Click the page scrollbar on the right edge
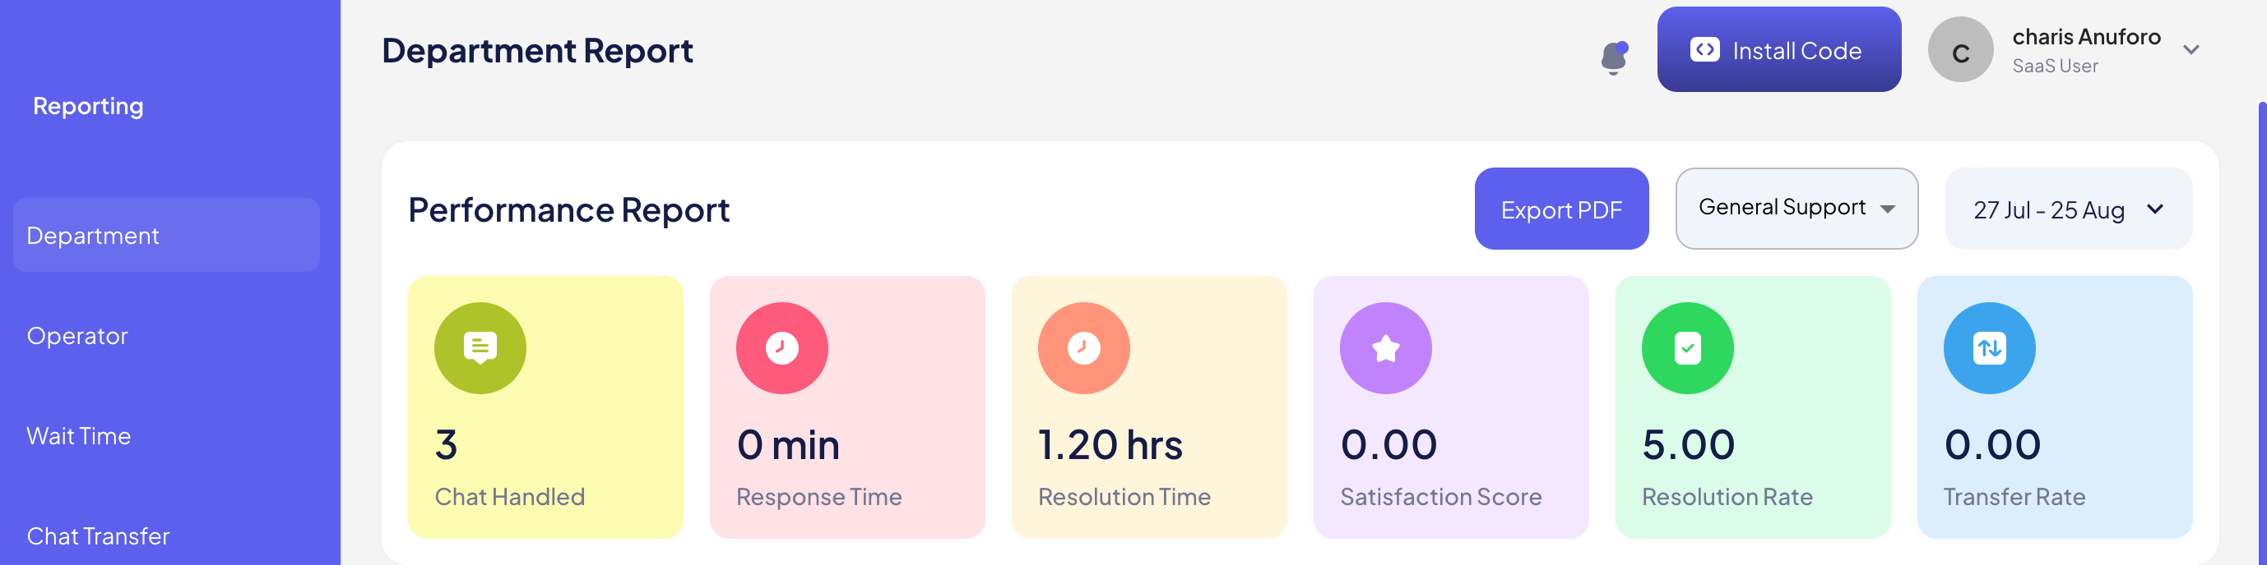The height and width of the screenshot is (565, 2267). pos(2261,334)
